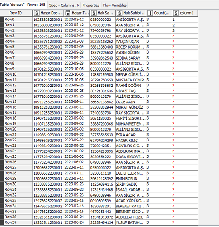219x227 pixels.
Task: Click YUSUF BATUH... name cell
Action: 131,222
